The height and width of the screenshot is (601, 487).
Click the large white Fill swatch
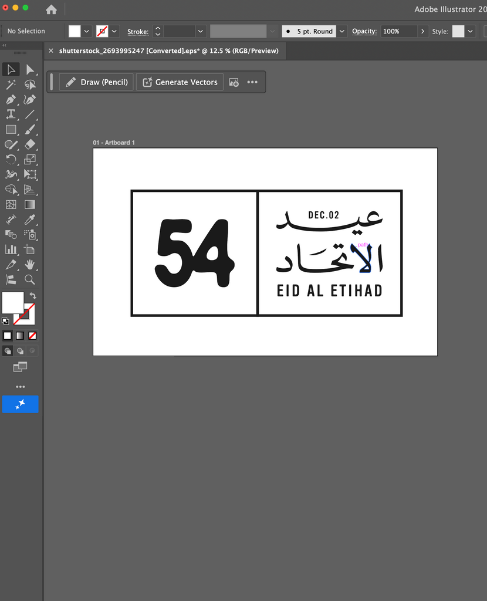(12, 302)
